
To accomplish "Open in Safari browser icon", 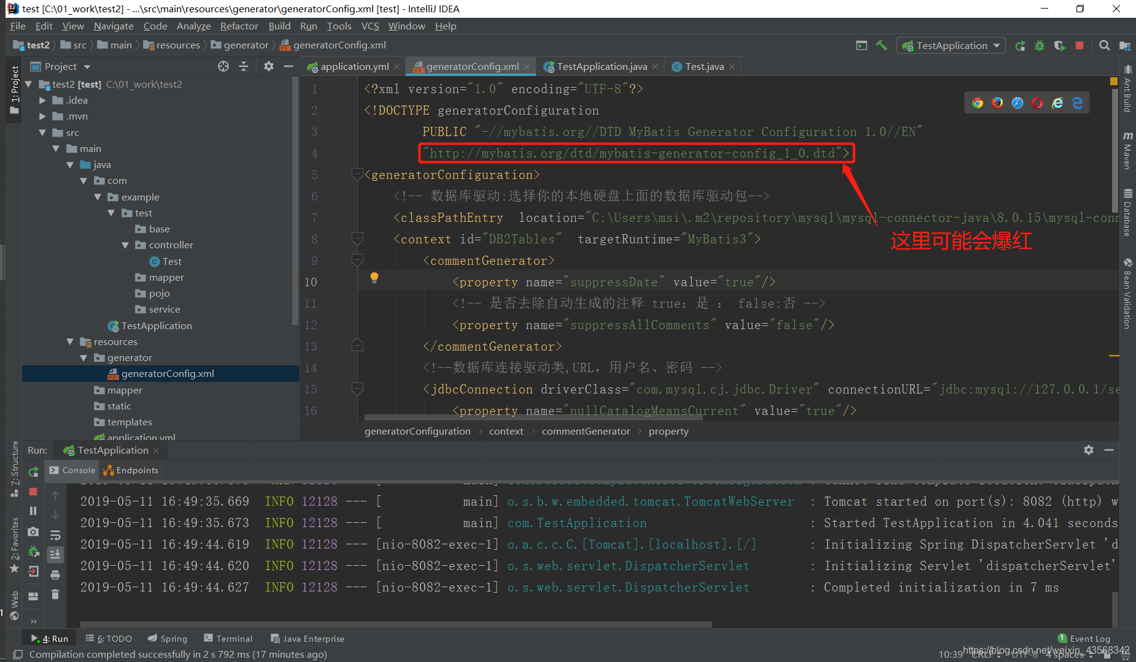I will coord(1018,103).
